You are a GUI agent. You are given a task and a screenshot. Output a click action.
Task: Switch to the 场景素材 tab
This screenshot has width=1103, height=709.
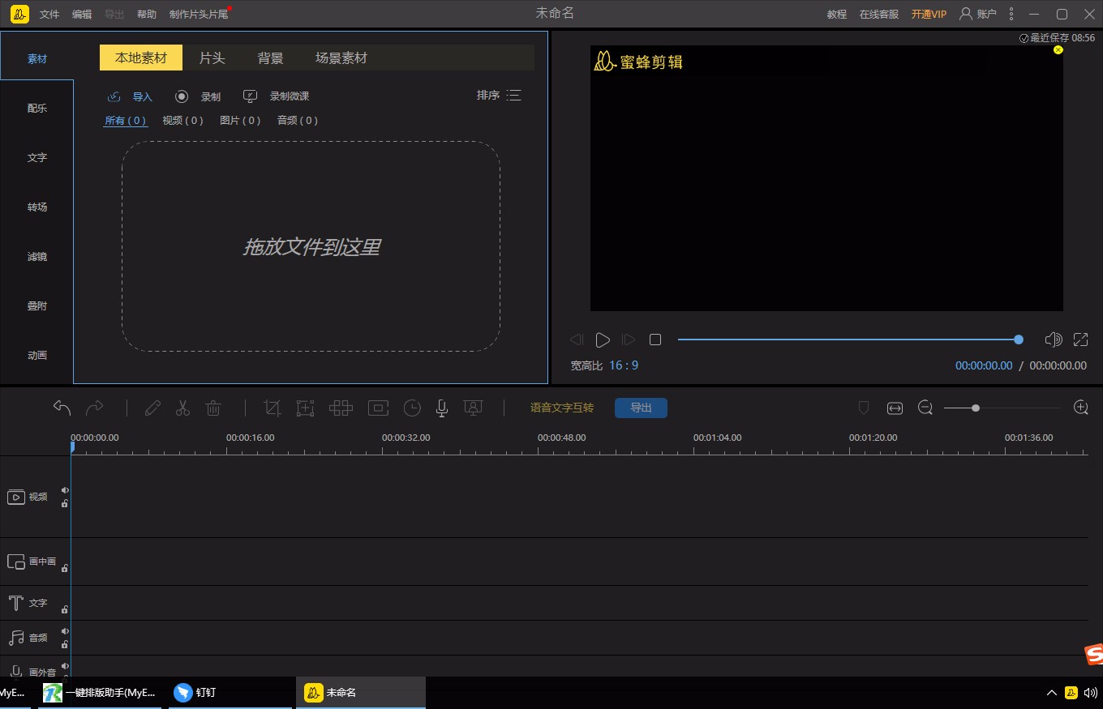341,58
